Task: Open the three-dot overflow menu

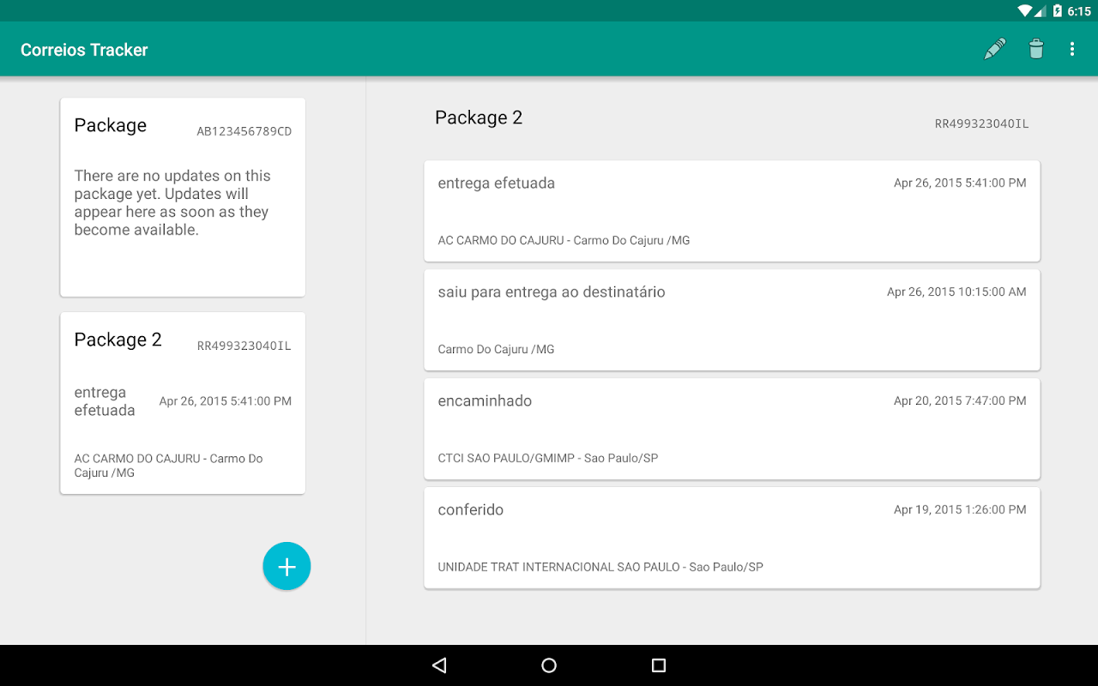Action: click(1072, 50)
